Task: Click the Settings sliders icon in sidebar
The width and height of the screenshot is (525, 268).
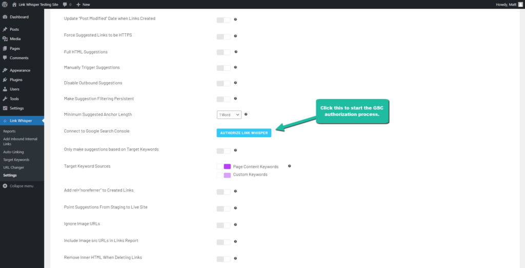Action: [5, 108]
